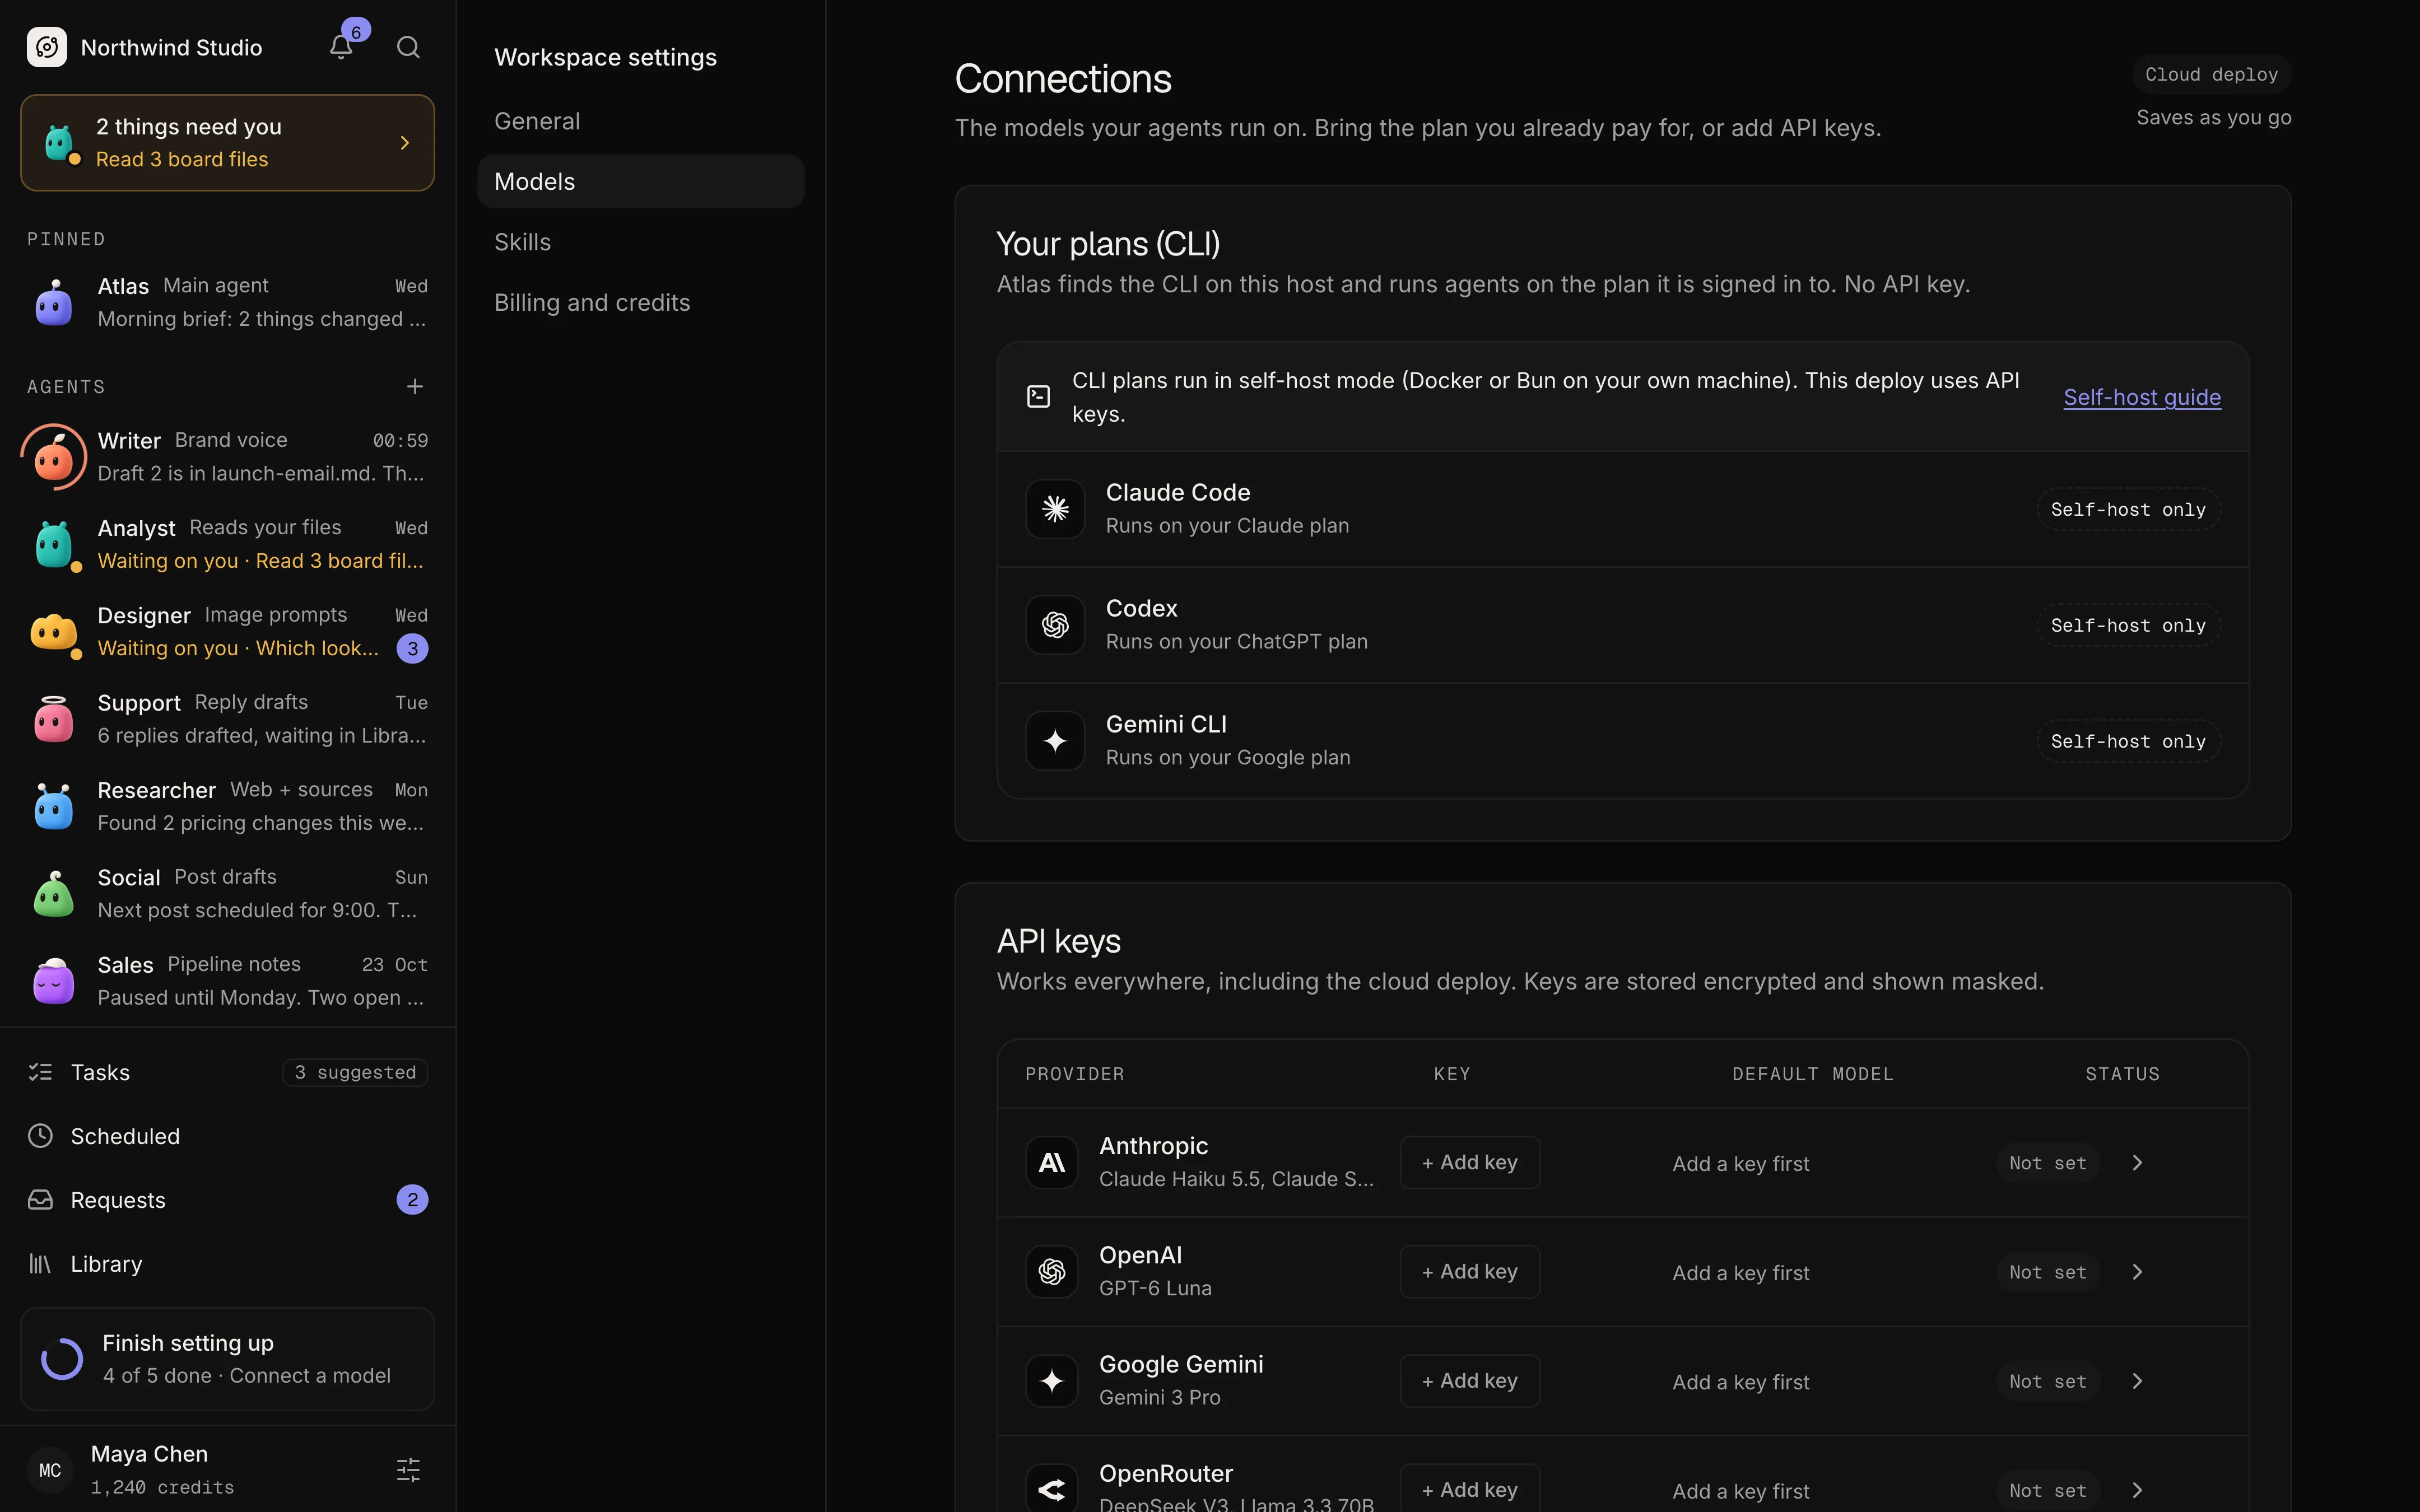Click the search magnifier icon

click(x=408, y=47)
